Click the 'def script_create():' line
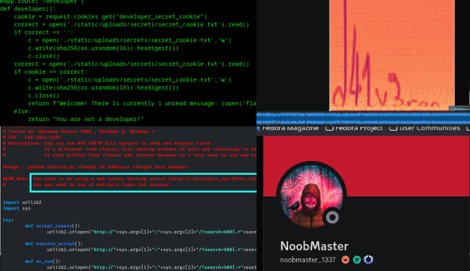The height and width of the screenshot is (271, 470). pyautogui.click(x=53, y=226)
